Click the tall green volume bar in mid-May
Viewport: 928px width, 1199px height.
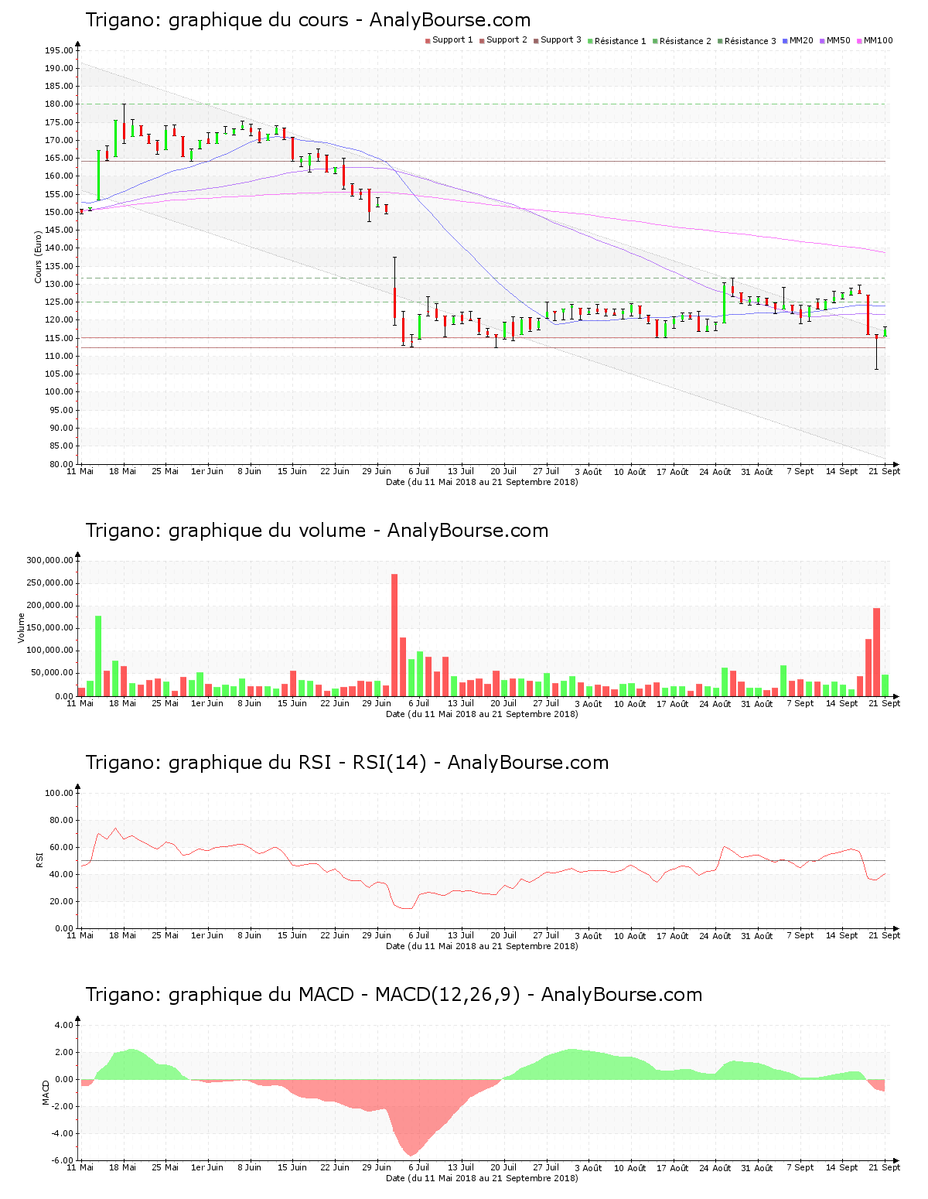pos(98,655)
